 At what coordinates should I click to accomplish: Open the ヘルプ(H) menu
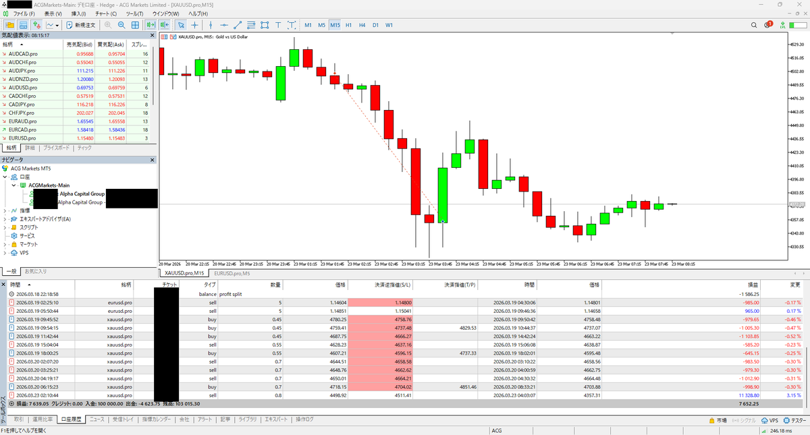pyautogui.click(x=198, y=13)
